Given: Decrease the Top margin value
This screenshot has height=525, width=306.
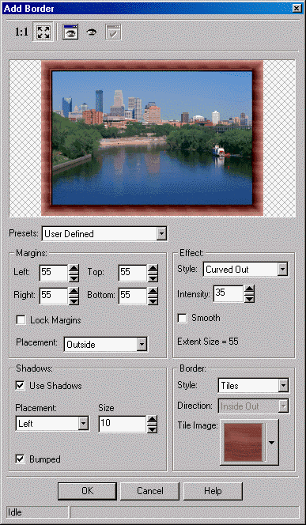Looking at the screenshot, I should click(153, 278).
